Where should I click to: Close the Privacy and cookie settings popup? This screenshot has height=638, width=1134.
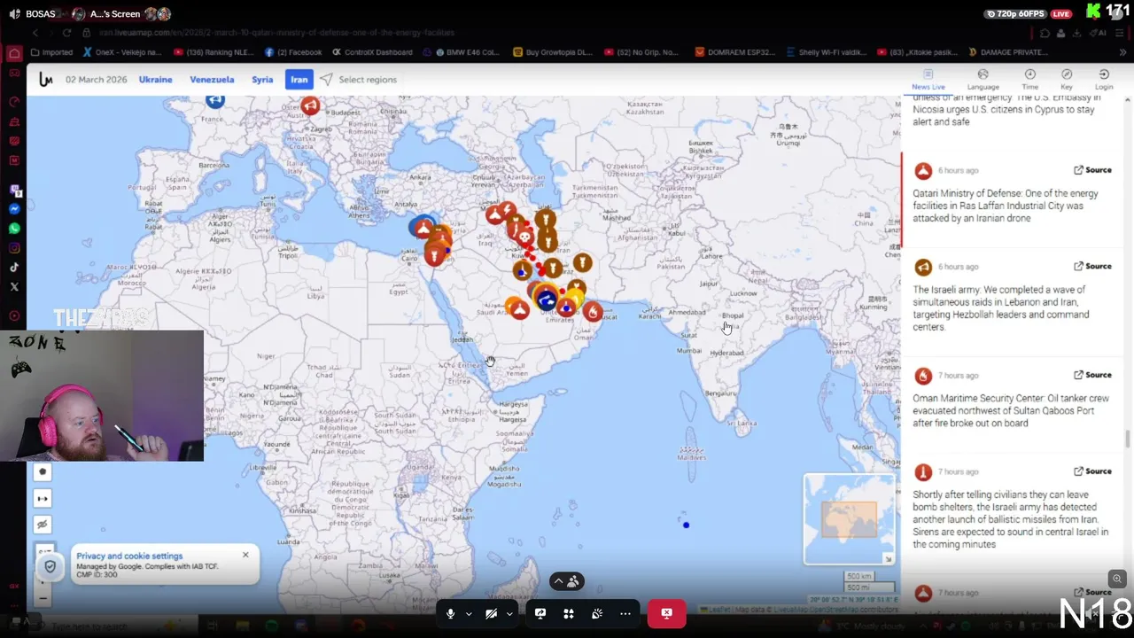245,555
